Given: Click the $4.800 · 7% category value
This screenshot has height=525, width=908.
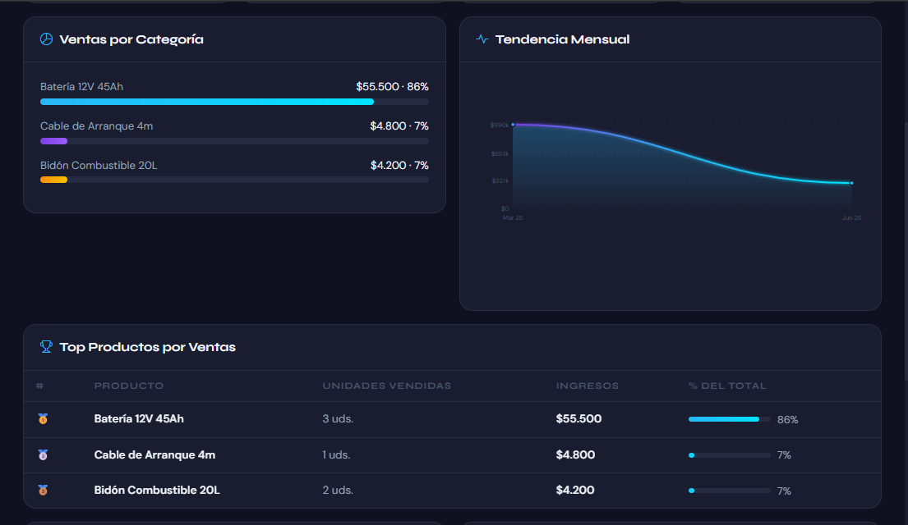Looking at the screenshot, I should [x=399, y=126].
